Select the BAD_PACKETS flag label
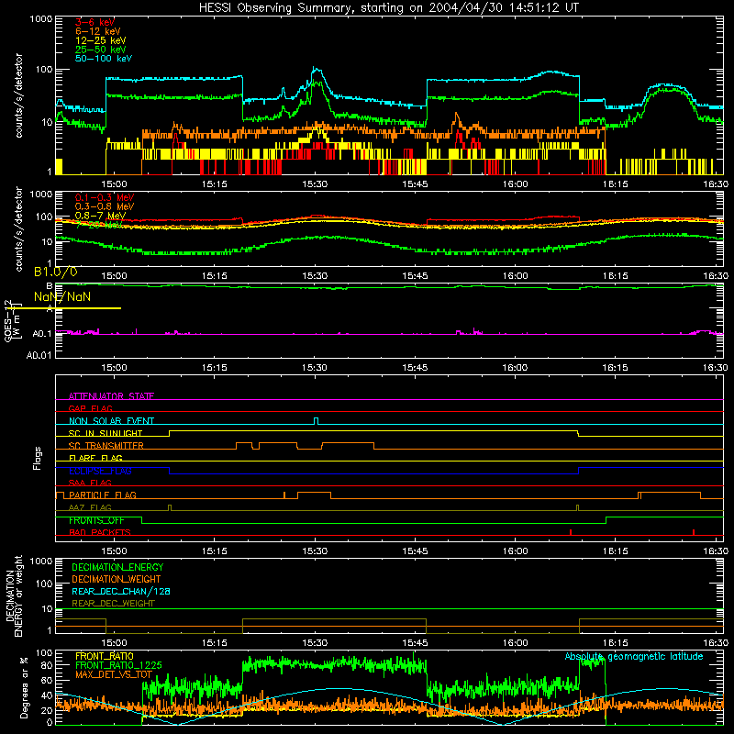 point(100,533)
